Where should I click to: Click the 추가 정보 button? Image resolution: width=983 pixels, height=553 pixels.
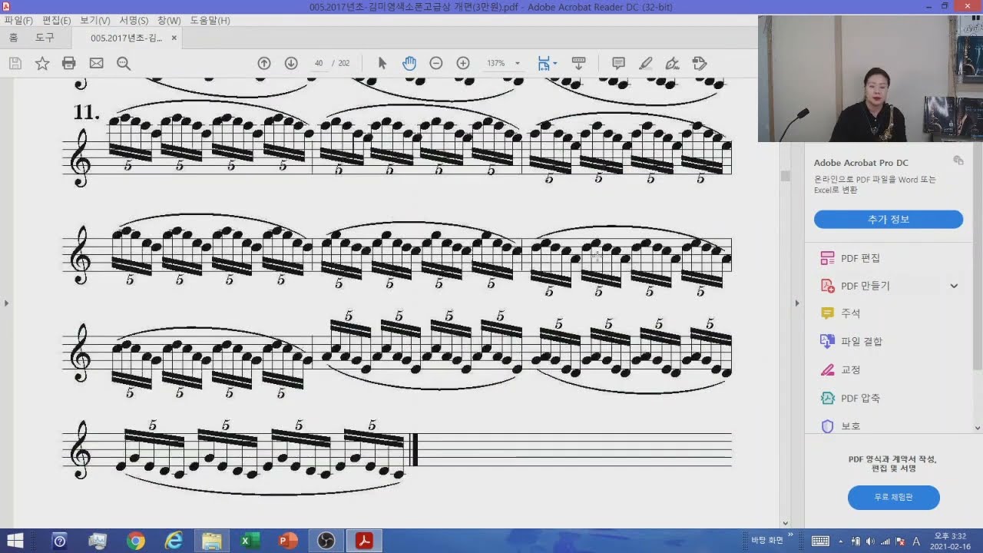(889, 220)
